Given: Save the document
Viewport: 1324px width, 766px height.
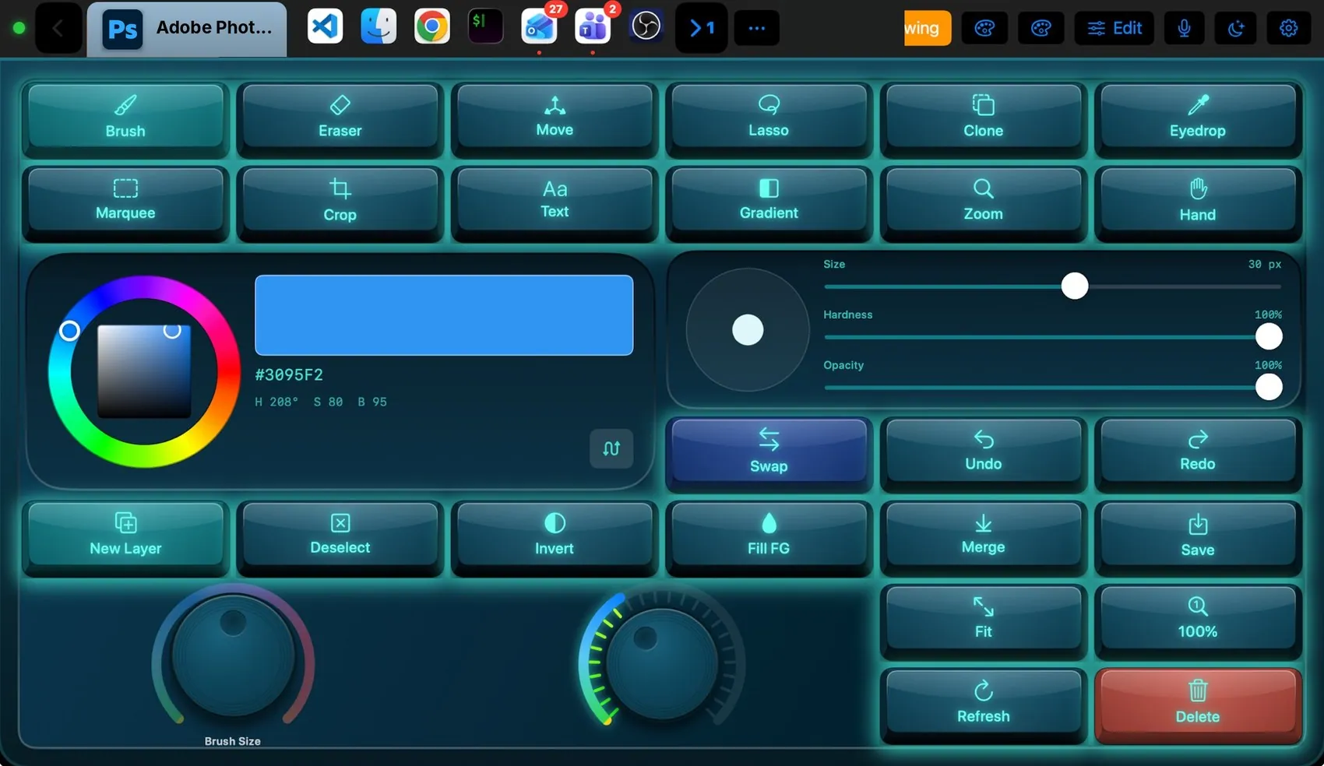Looking at the screenshot, I should [x=1198, y=535].
